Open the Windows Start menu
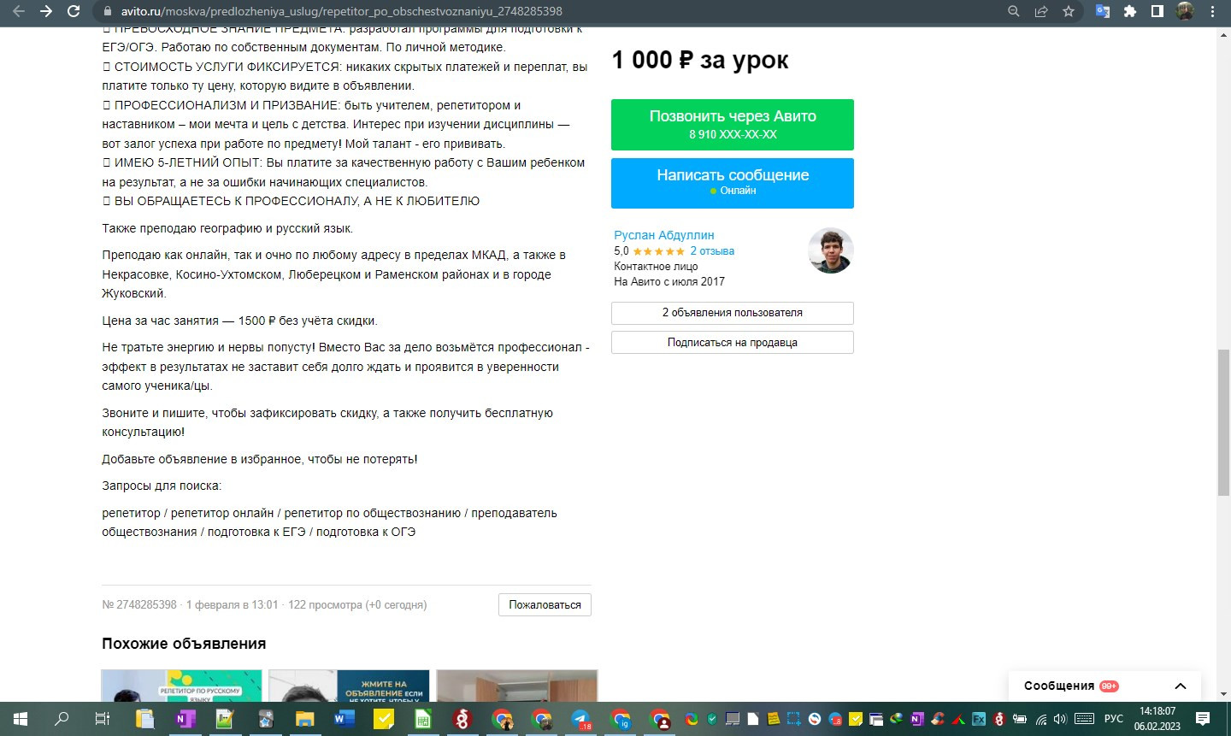This screenshot has width=1231, height=736. point(21,719)
